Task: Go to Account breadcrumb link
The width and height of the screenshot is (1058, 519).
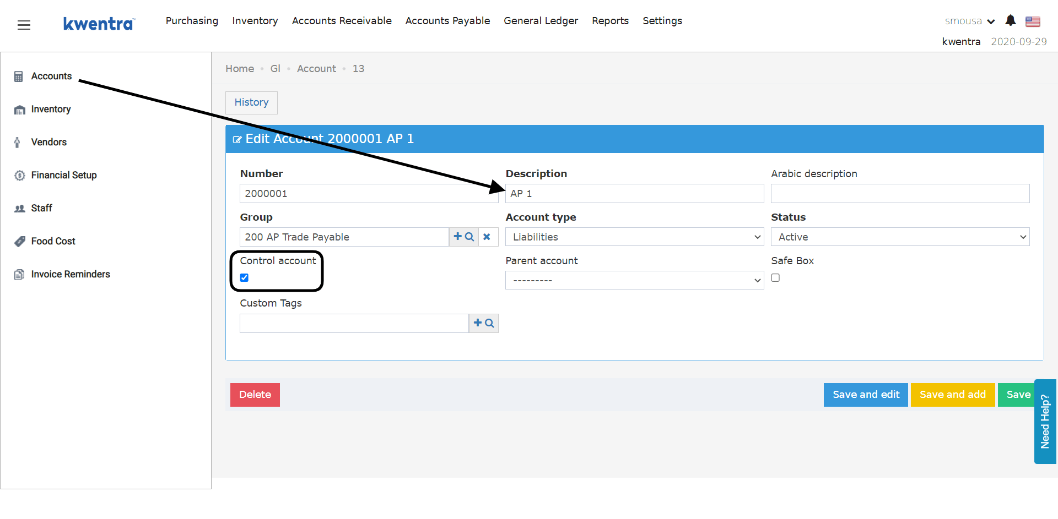Action: pyautogui.click(x=316, y=69)
